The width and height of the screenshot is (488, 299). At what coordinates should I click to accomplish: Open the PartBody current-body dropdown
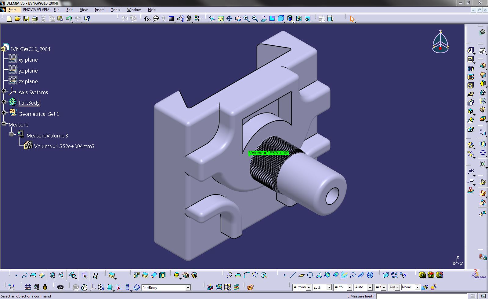(x=188, y=287)
